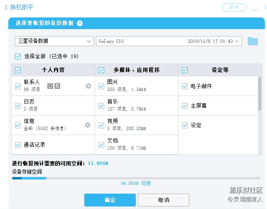Click the 确定 confirm button
Viewport: 267px width, 209px height.
point(110,200)
